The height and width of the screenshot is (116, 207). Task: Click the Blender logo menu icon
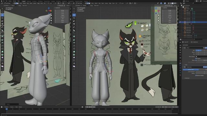click(1, 1)
